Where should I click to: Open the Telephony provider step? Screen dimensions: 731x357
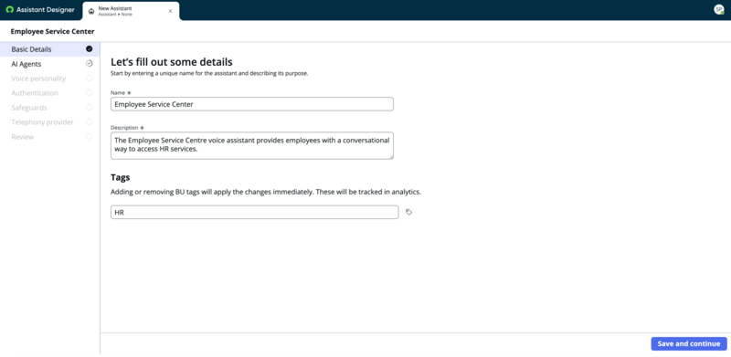tap(50, 122)
